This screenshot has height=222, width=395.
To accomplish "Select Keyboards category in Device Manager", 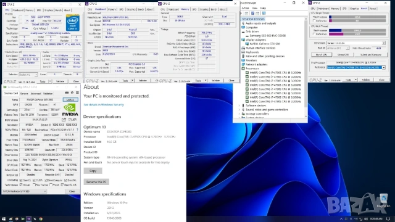I will tap(252, 52).
